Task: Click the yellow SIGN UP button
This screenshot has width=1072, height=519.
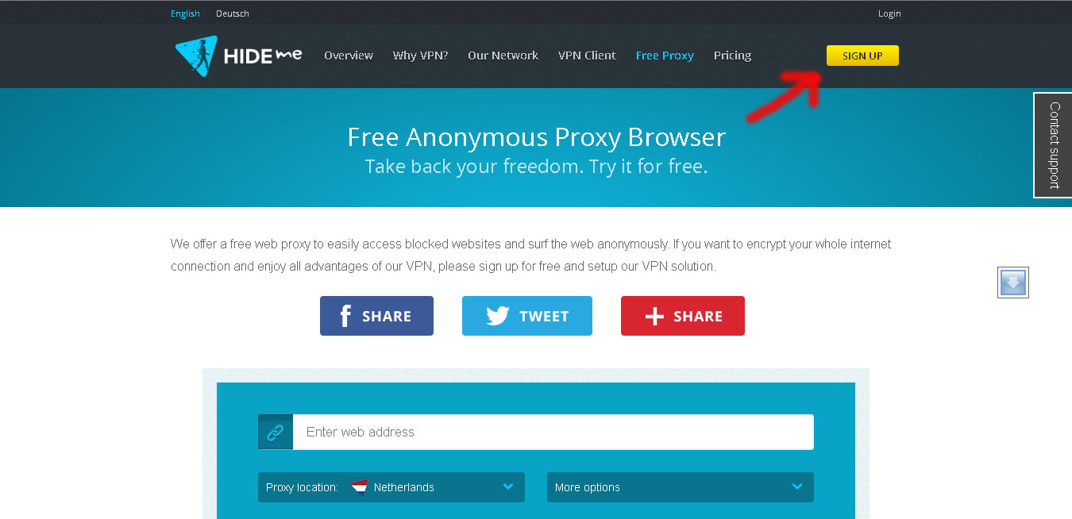Action: click(862, 56)
